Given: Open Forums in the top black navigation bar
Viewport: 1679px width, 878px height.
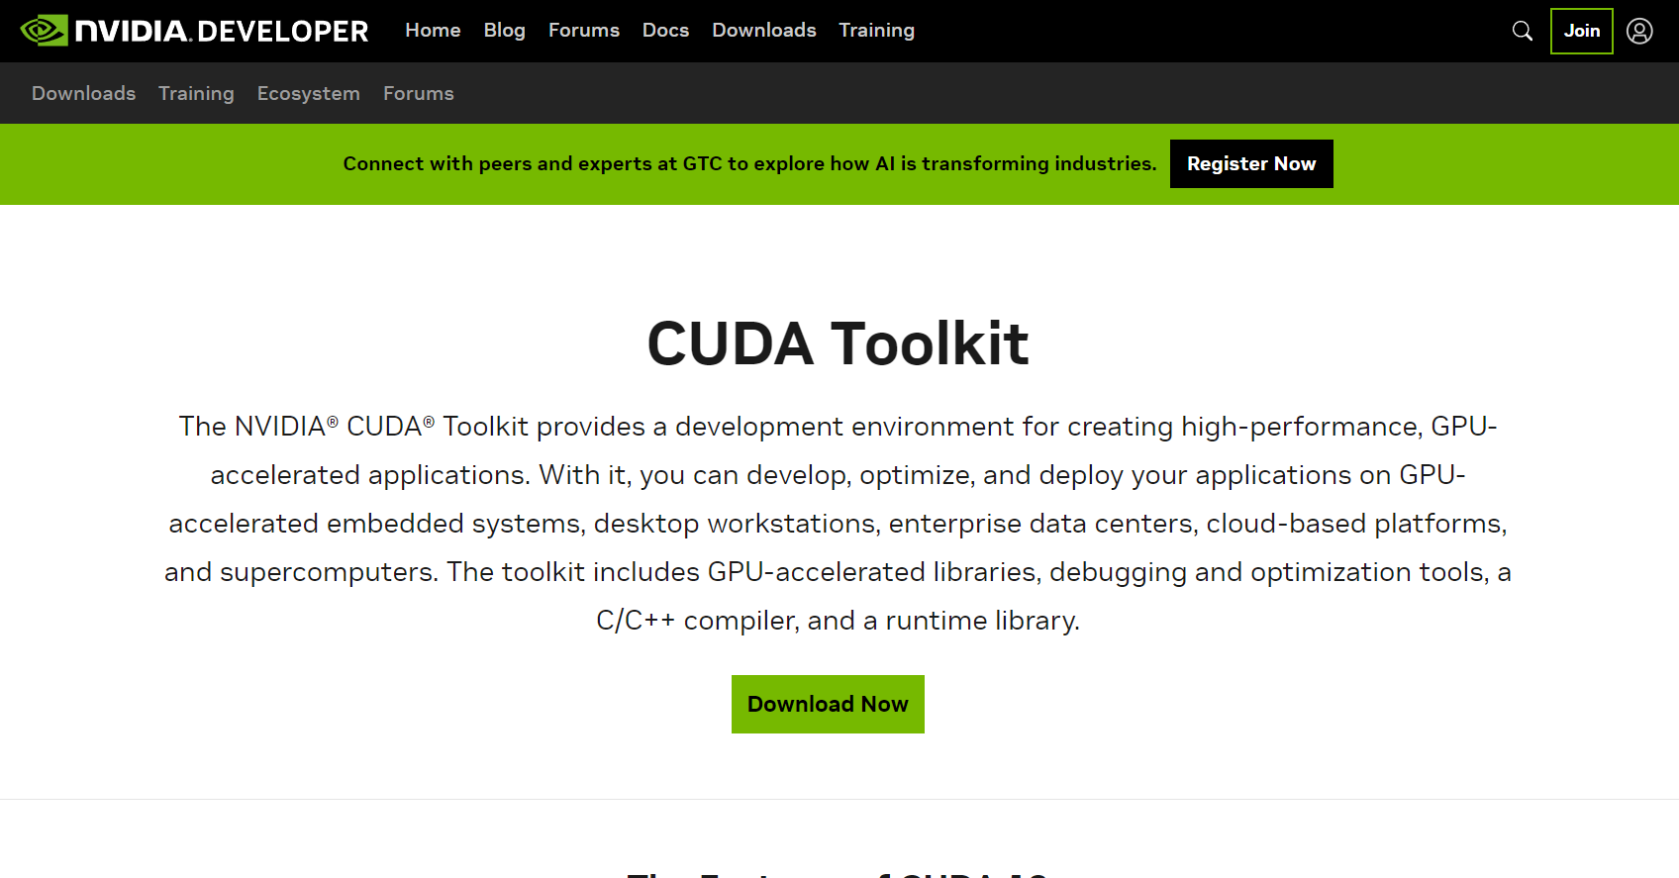Looking at the screenshot, I should tap(584, 31).
